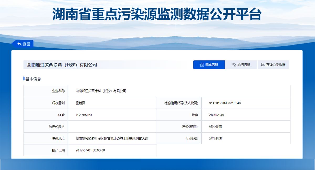Click the discharge icon in 排污信息 tab
315x170 pixels.
point(234,65)
